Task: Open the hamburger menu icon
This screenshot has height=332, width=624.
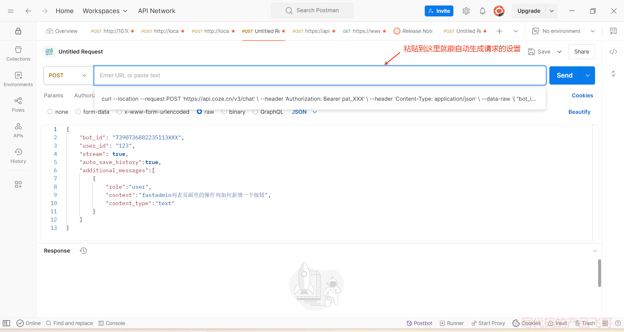Action: (11, 11)
